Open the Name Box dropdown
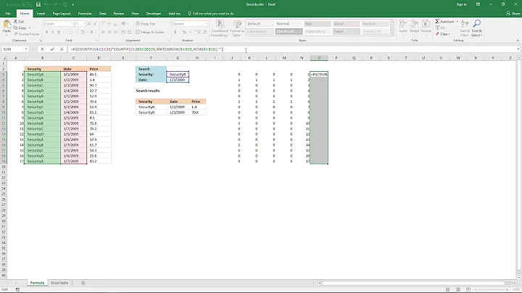 26,49
